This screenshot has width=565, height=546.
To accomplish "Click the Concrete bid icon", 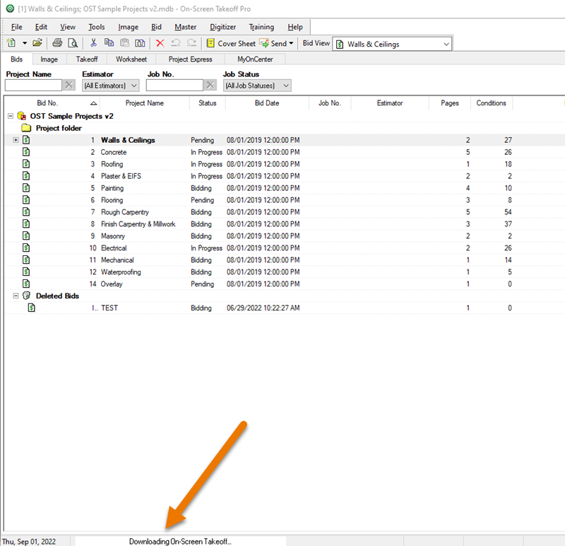I will pos(26,151).
